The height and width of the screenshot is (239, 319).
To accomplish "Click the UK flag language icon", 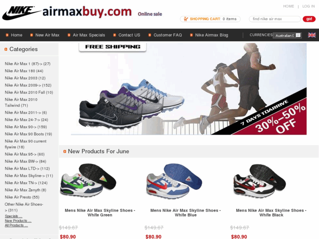I will 312,35.
